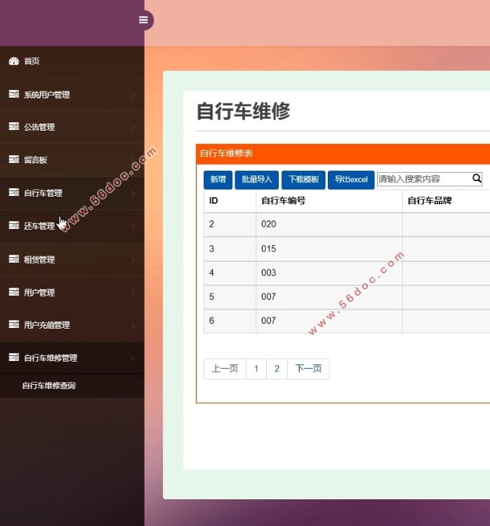Click the list icon beside 还车管理

click(x=14, y=225)
